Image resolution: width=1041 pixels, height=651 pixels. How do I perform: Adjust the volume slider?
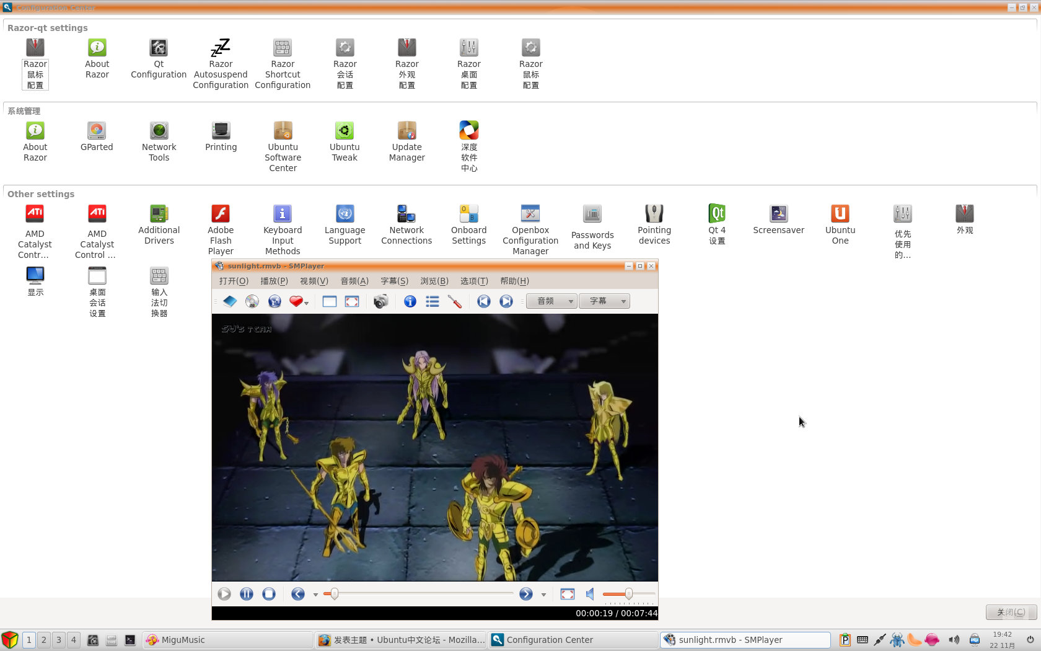(x=628, y=594)
